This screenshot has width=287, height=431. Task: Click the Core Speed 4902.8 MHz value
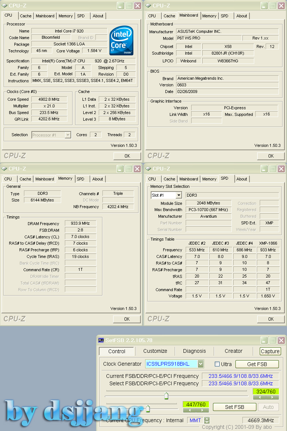49,99
